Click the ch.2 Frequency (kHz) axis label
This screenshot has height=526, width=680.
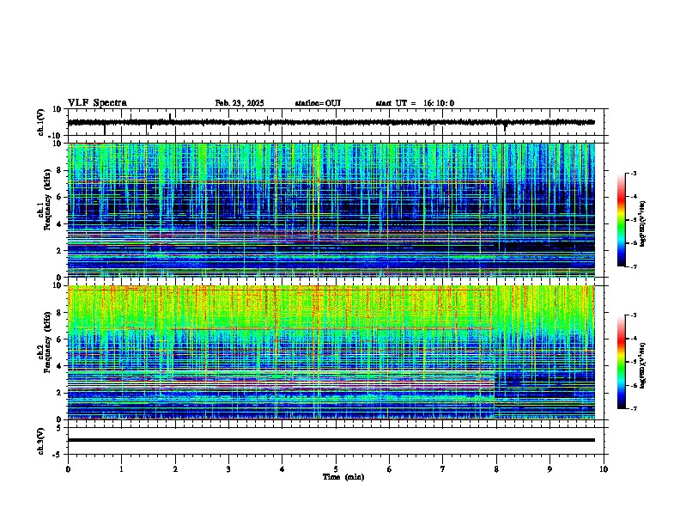click(45, 342)
